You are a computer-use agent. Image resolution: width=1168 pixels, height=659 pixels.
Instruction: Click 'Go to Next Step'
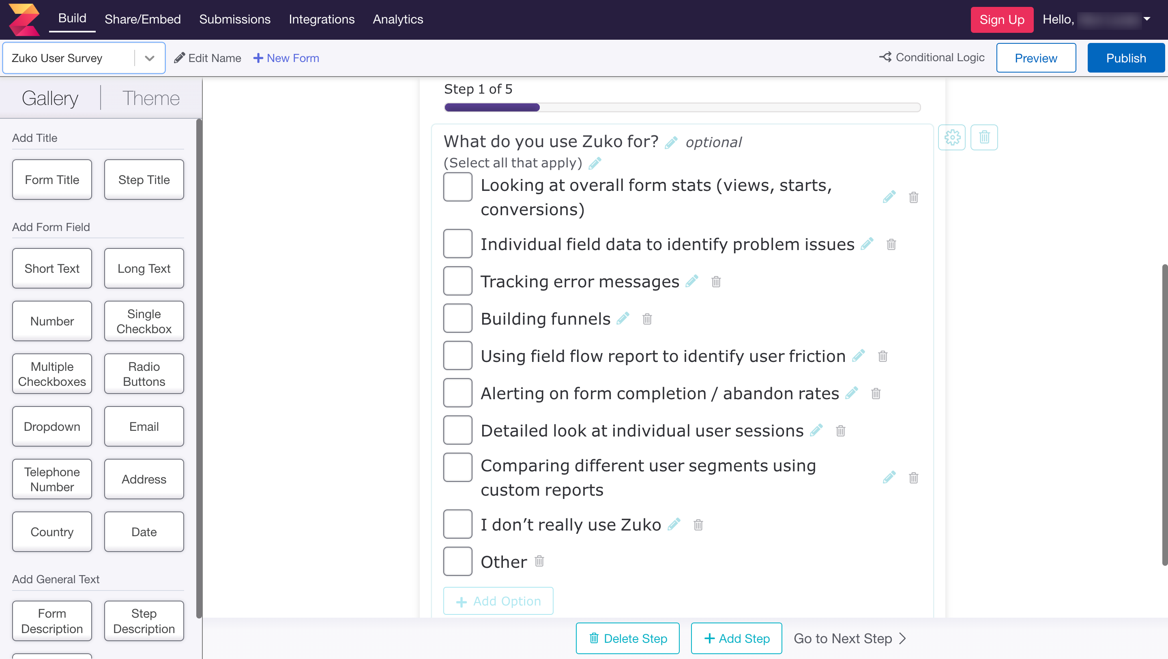pyautogui.click(x=850, y=638)
